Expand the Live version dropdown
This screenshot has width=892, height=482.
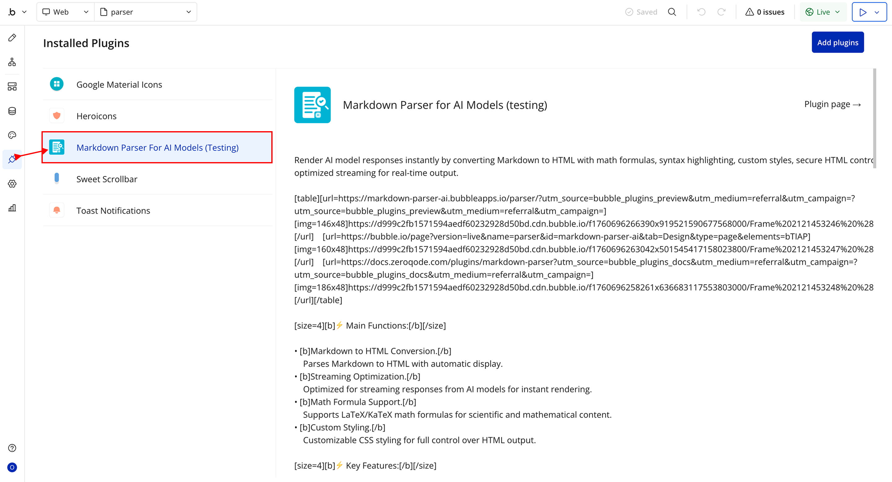coord(823,12)
